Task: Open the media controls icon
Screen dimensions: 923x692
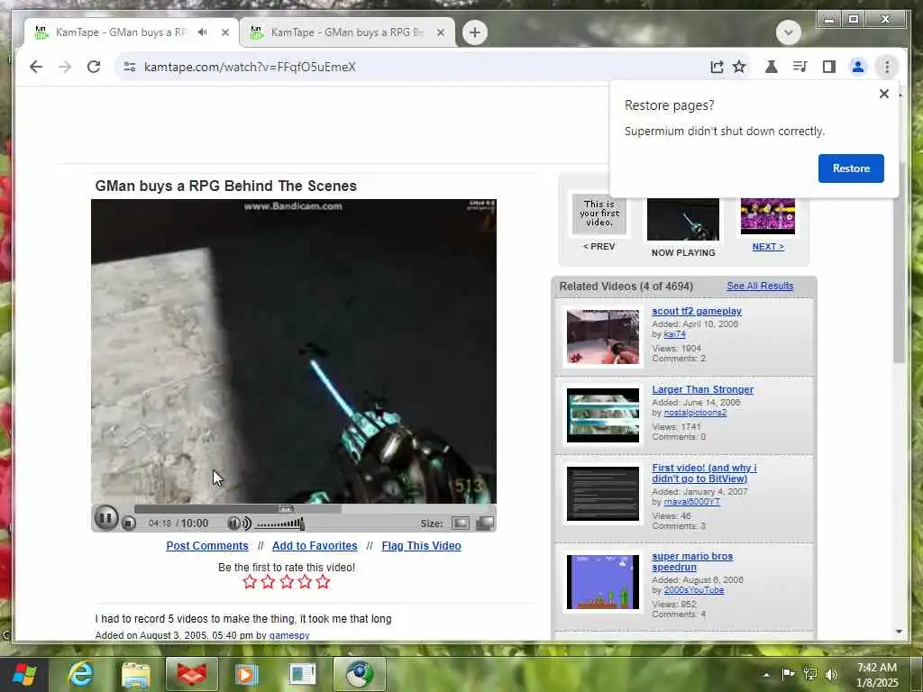Action: (800, 67)
